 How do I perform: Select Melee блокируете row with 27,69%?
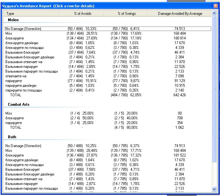[x=108, y=38]
